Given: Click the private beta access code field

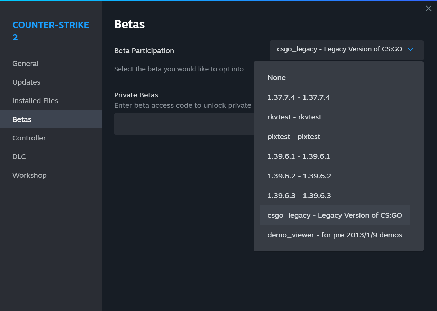Looking at the screenshot, I should pos(183,124).
